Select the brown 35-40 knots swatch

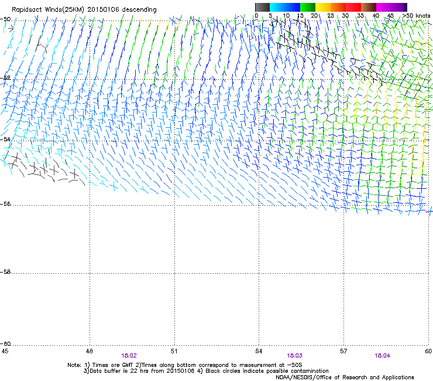pyautogui.click(x=369, y=7)
